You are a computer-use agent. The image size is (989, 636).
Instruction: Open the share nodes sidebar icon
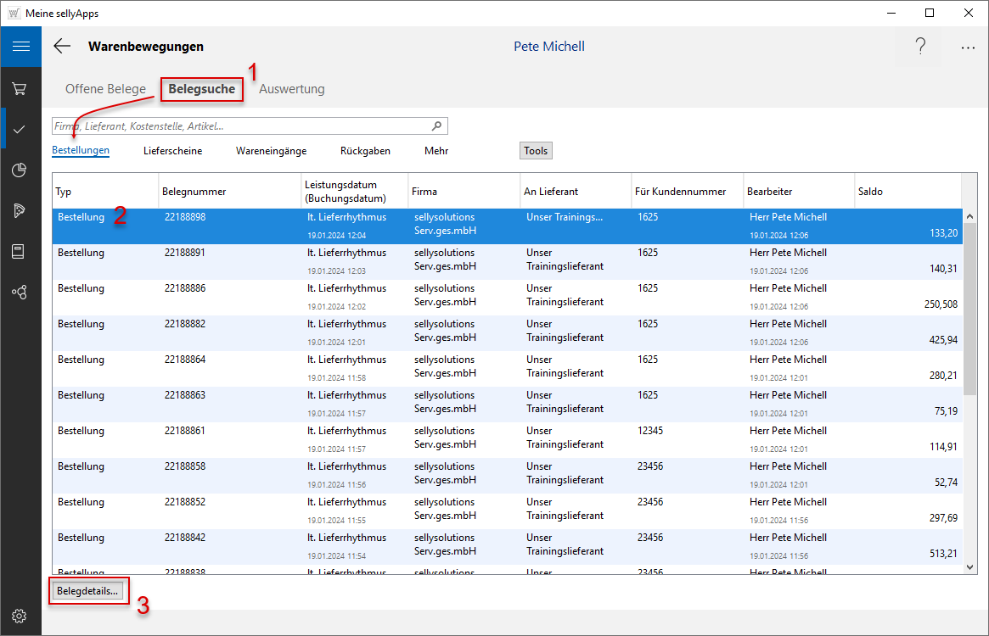(x=20, y=292)
